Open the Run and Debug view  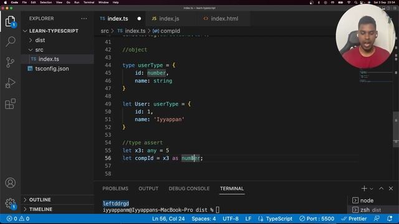tap(10, 83)
